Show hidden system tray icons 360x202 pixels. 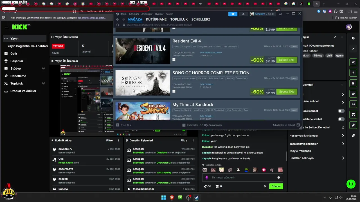(x=324, y=198)
